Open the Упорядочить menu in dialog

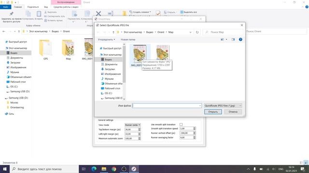[106, 39]
